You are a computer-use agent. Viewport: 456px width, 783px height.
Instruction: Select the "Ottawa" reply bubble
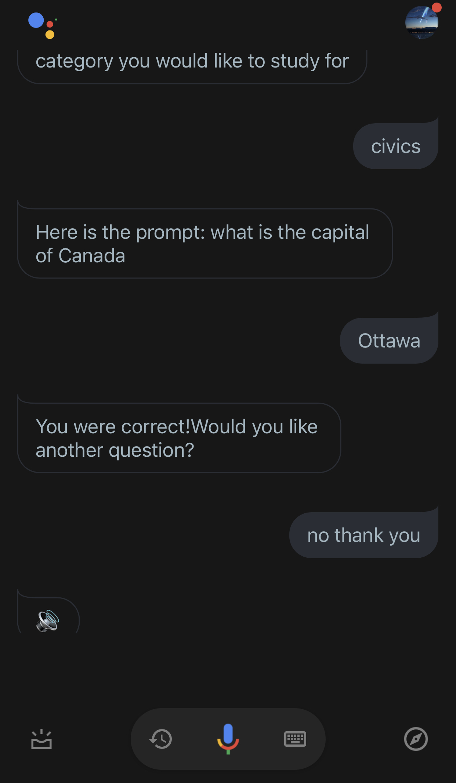point(389,340)
